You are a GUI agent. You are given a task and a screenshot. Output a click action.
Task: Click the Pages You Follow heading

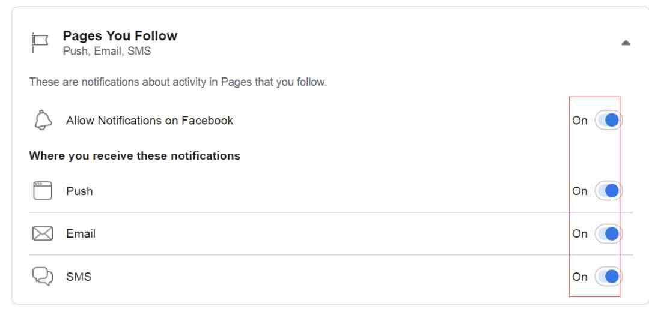tap(120, 35)
